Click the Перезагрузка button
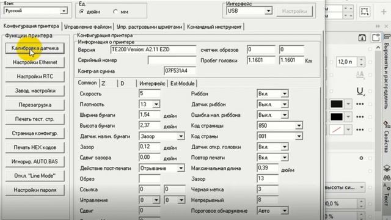This screenshot has width=391, height=220. 35,105
